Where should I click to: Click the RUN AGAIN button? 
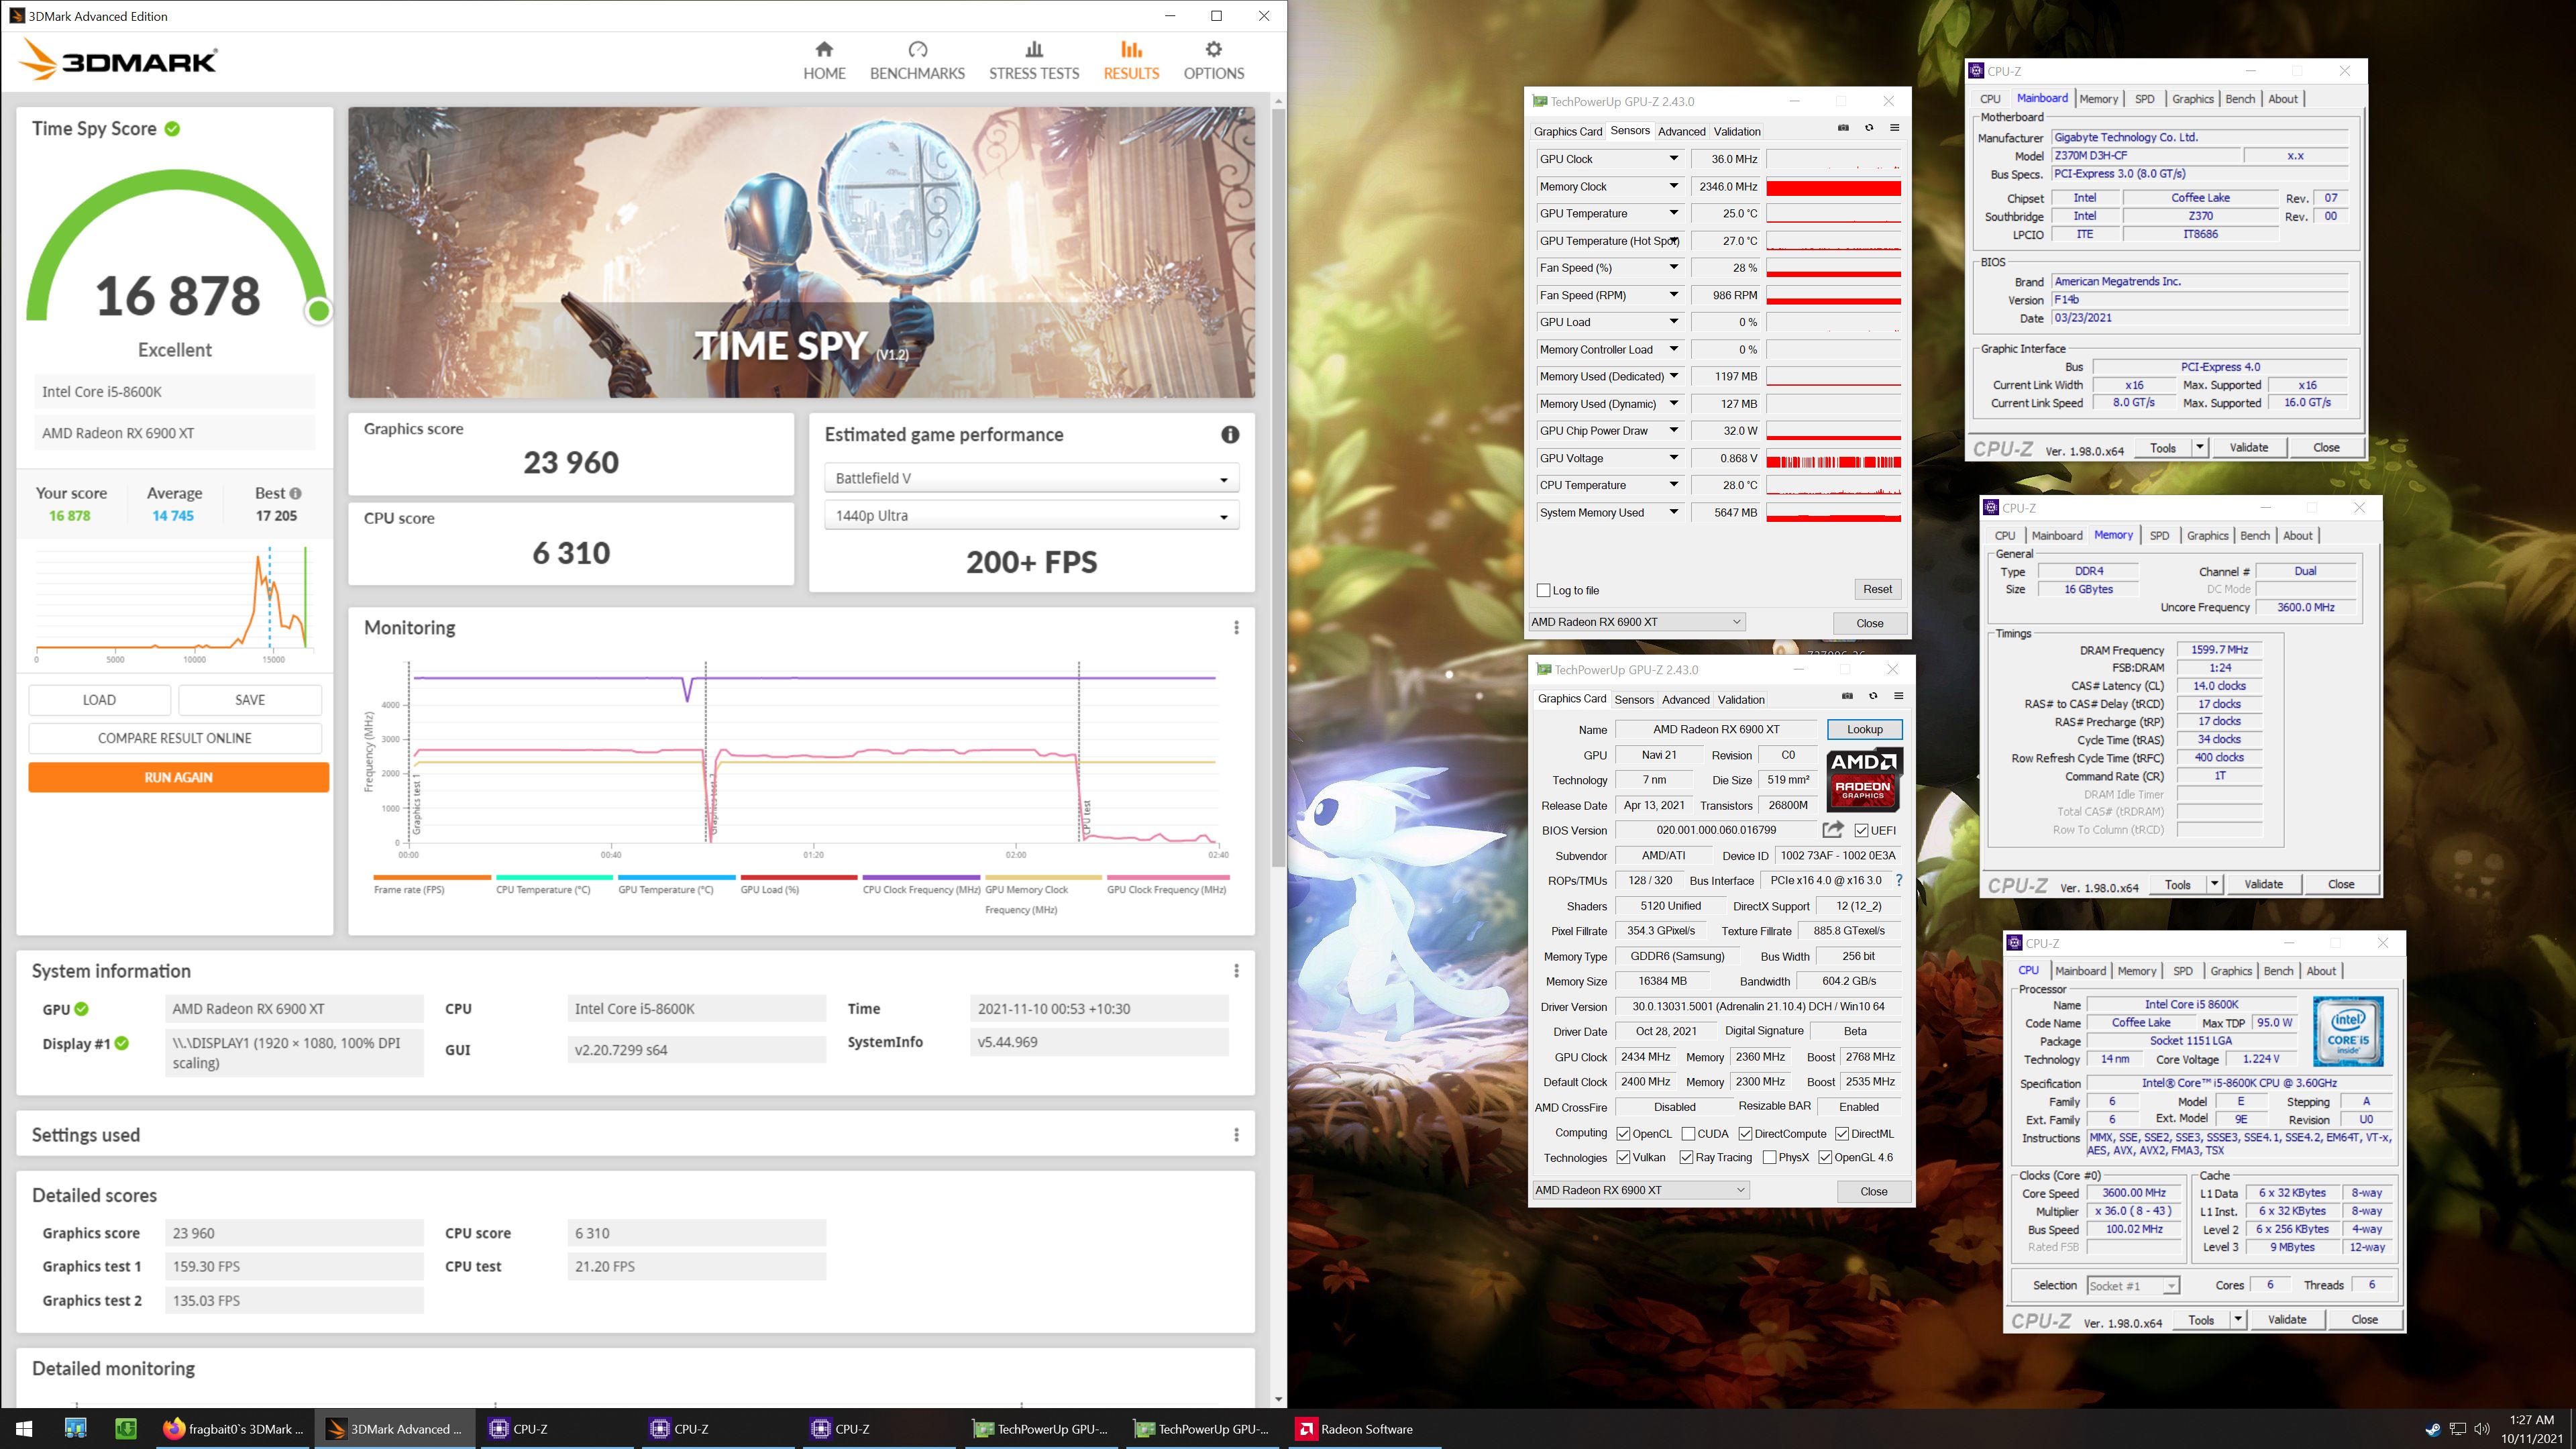coord(178,777)
